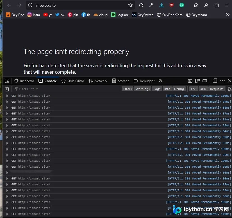Open the Debugger tab
Image resolution: width=232 pixels, height=218 pixels.
coord(144,81)
